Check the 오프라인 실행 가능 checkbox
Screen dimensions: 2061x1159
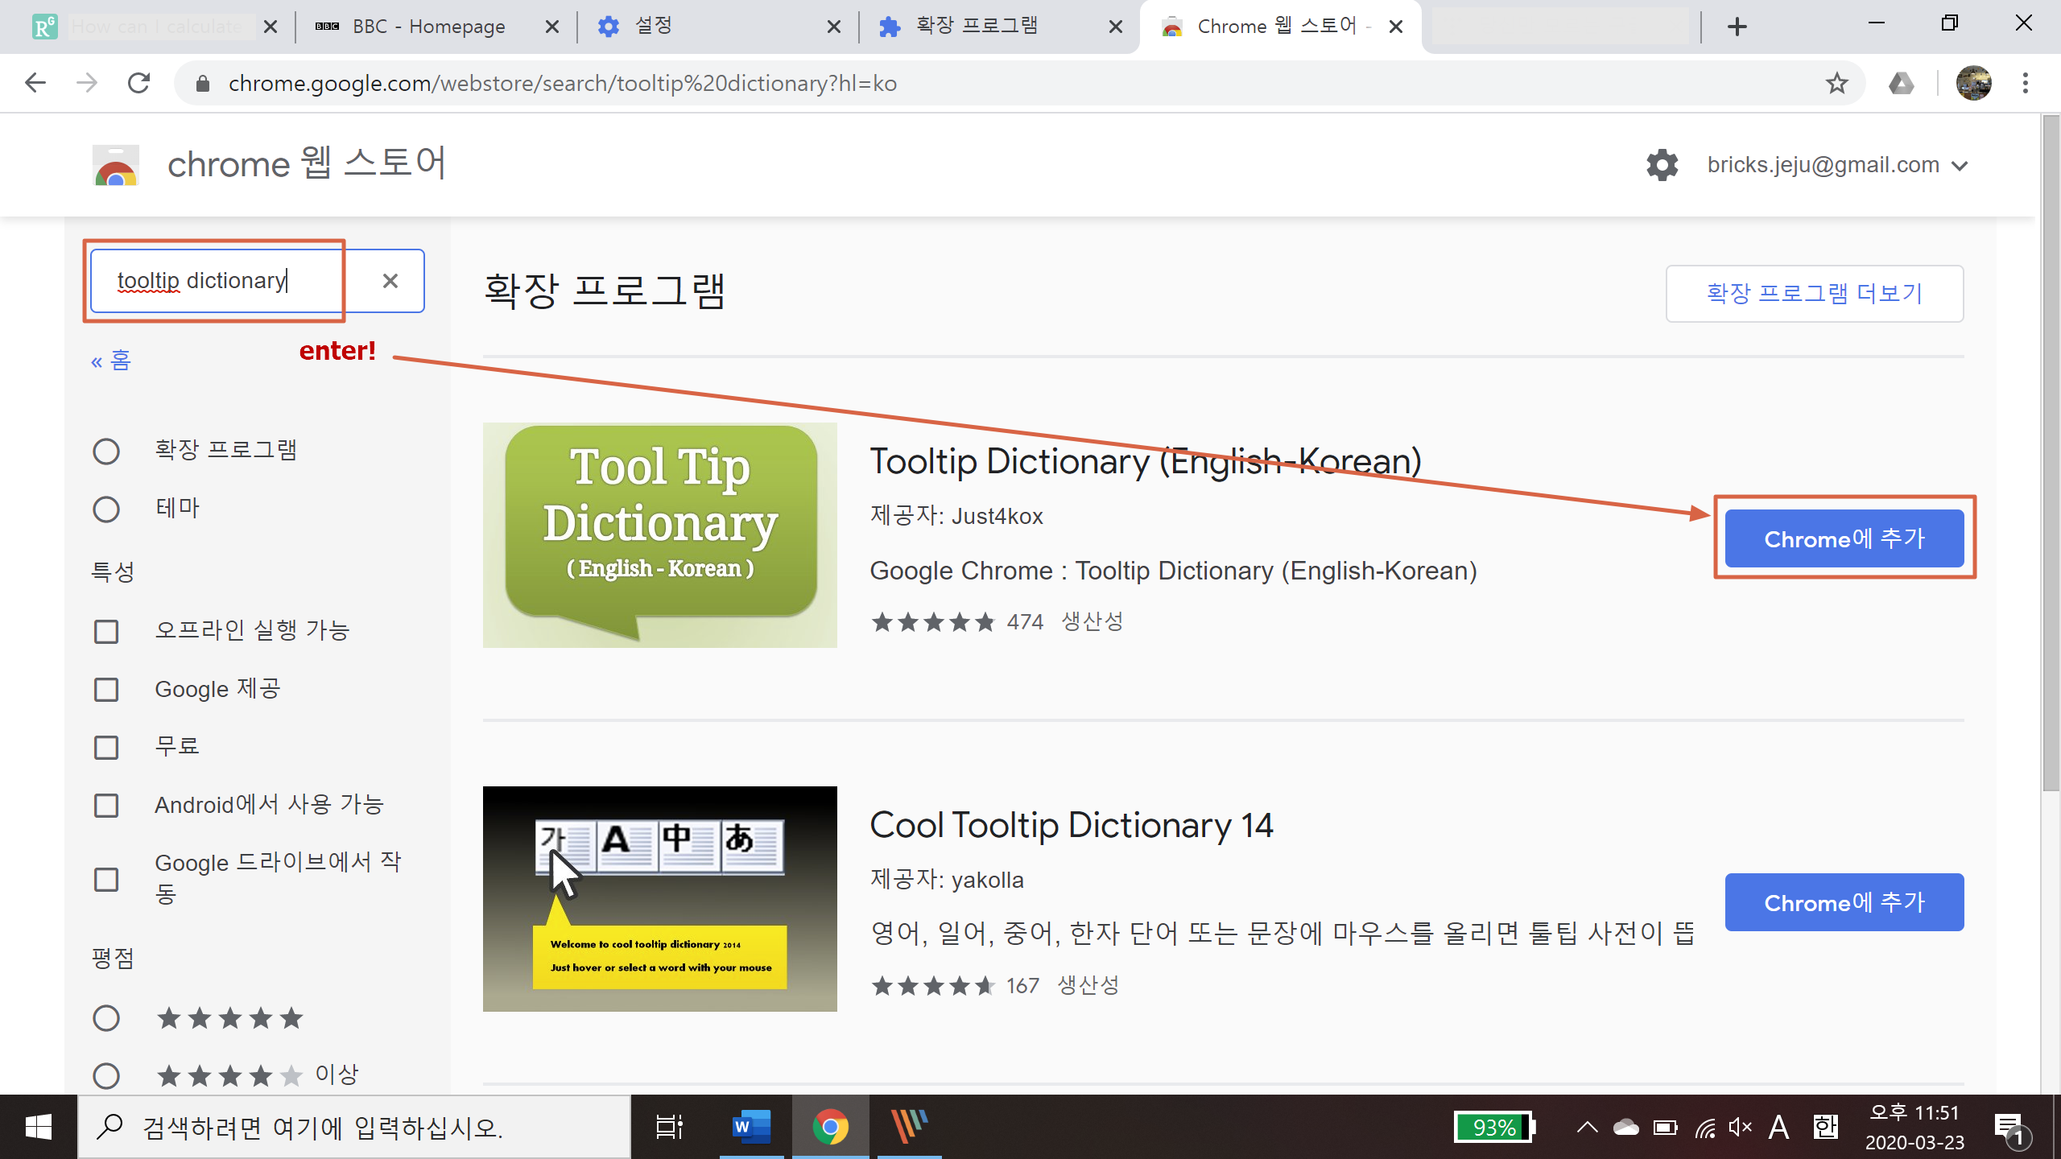106,632
